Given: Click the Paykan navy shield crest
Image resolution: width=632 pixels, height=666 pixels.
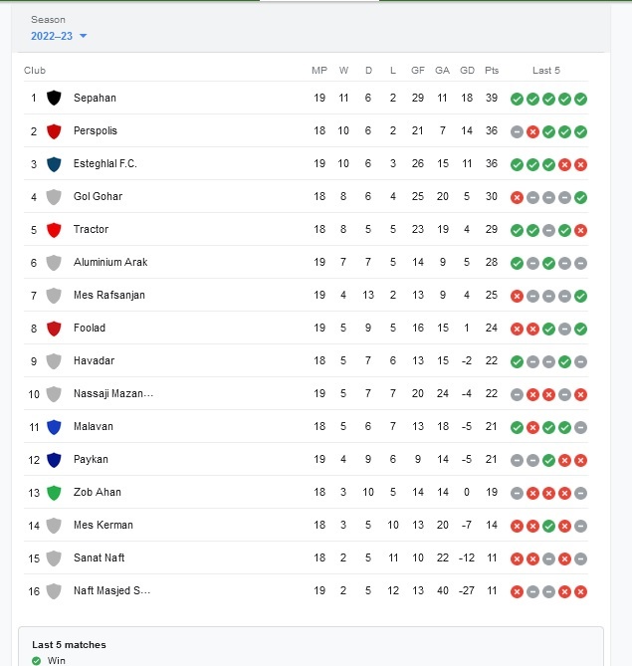Looking at the screenshot, I should point(54,460).
